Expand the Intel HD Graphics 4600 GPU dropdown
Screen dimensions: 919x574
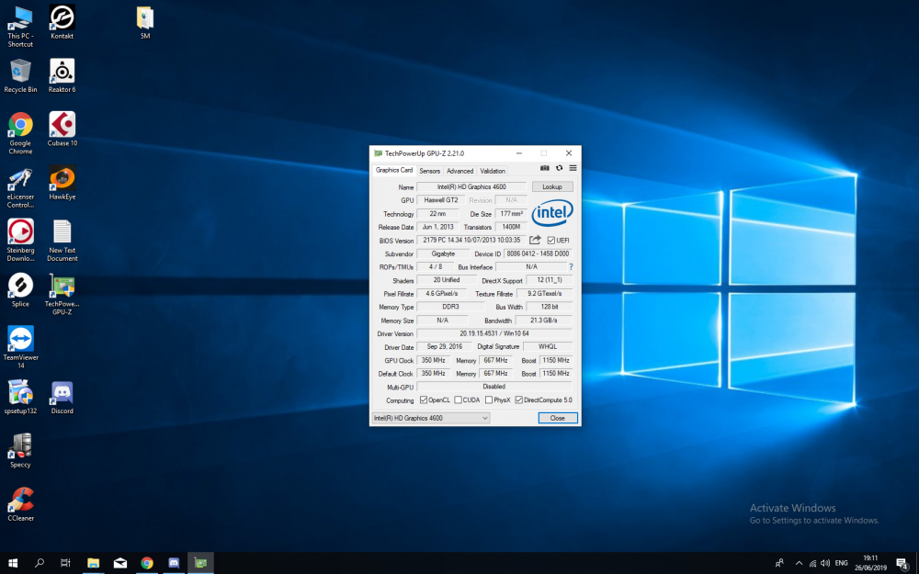[431, 418]
